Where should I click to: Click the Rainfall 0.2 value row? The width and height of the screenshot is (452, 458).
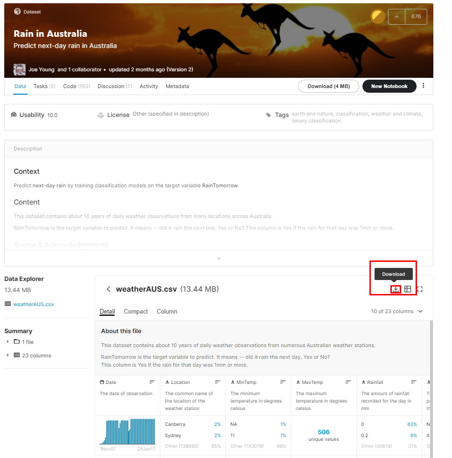(389, 435)
